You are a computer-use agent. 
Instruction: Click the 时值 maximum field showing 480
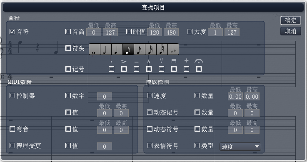tap(171, 32)
